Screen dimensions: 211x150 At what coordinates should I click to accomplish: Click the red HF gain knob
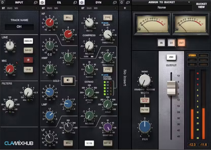tap(50, 22)
